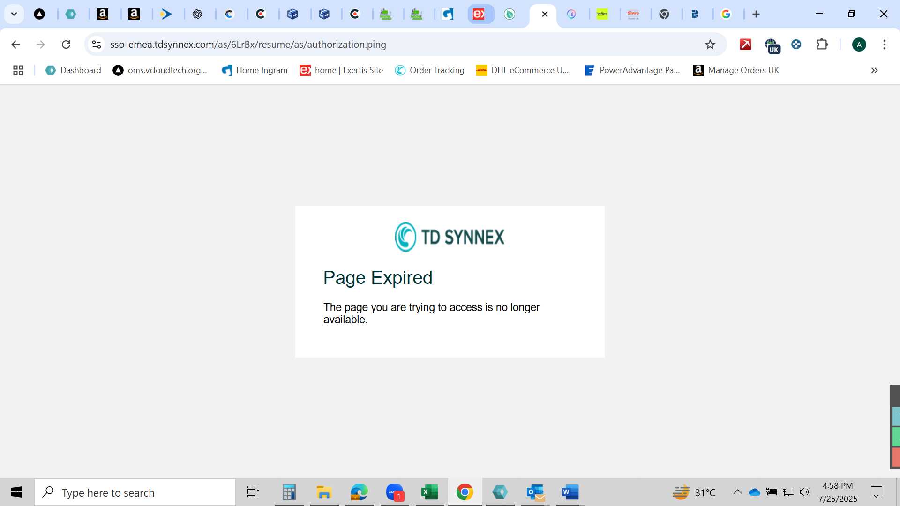Expand the hidden bookmarks overflow chevron

(874, 70)
